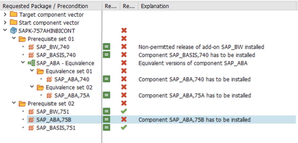The image size is (298, 143).
Task: Select the SAP_BASIS,751 tree item
Action: coord(56,128)
